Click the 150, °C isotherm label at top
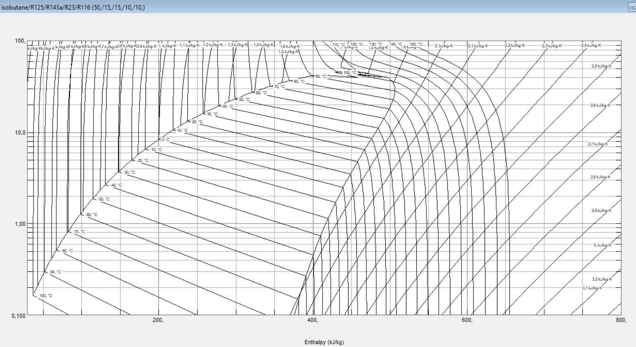Screen dimensions: 636x347 [416, 44]
